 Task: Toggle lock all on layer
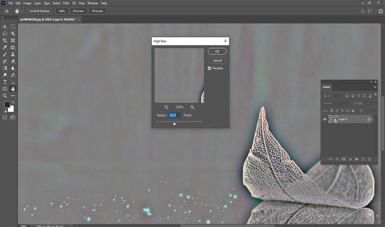coord(353,111)
